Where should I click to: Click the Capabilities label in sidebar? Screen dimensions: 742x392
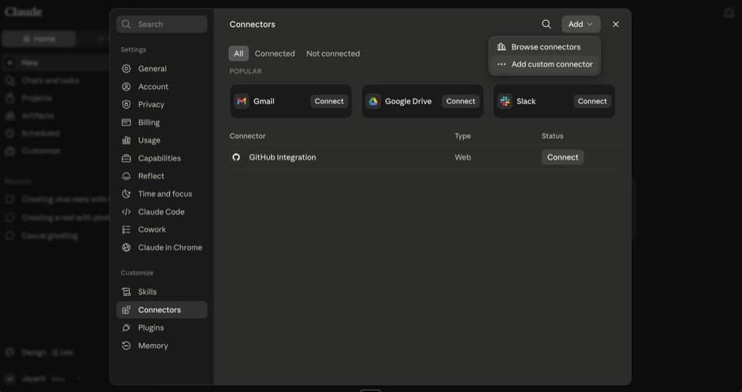(159, 158)
